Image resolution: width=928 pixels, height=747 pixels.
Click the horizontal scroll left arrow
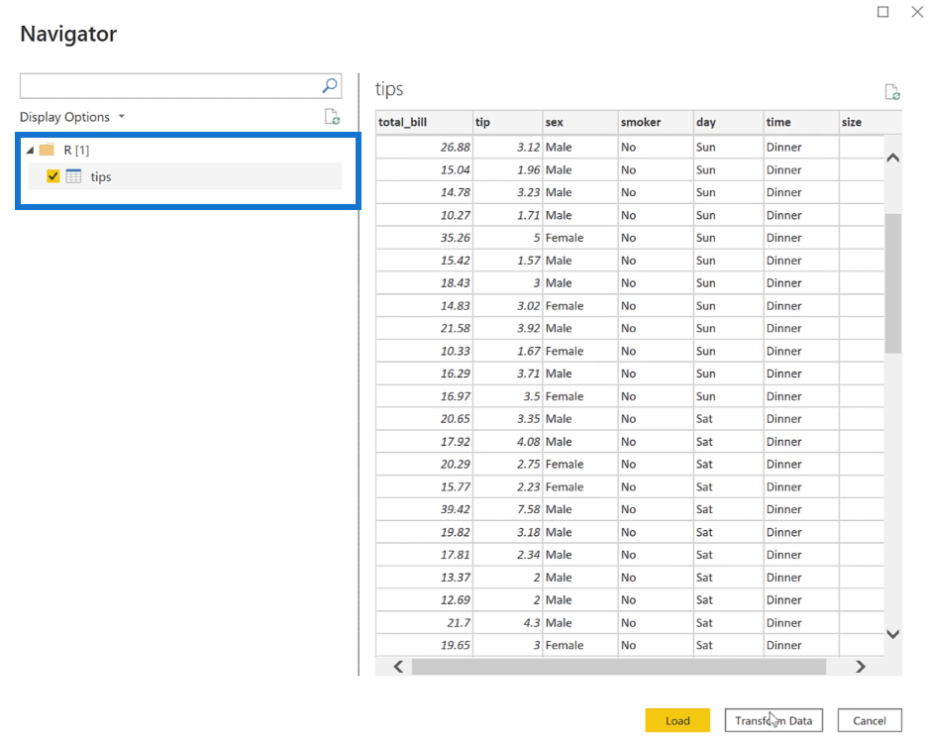(398, 667)
